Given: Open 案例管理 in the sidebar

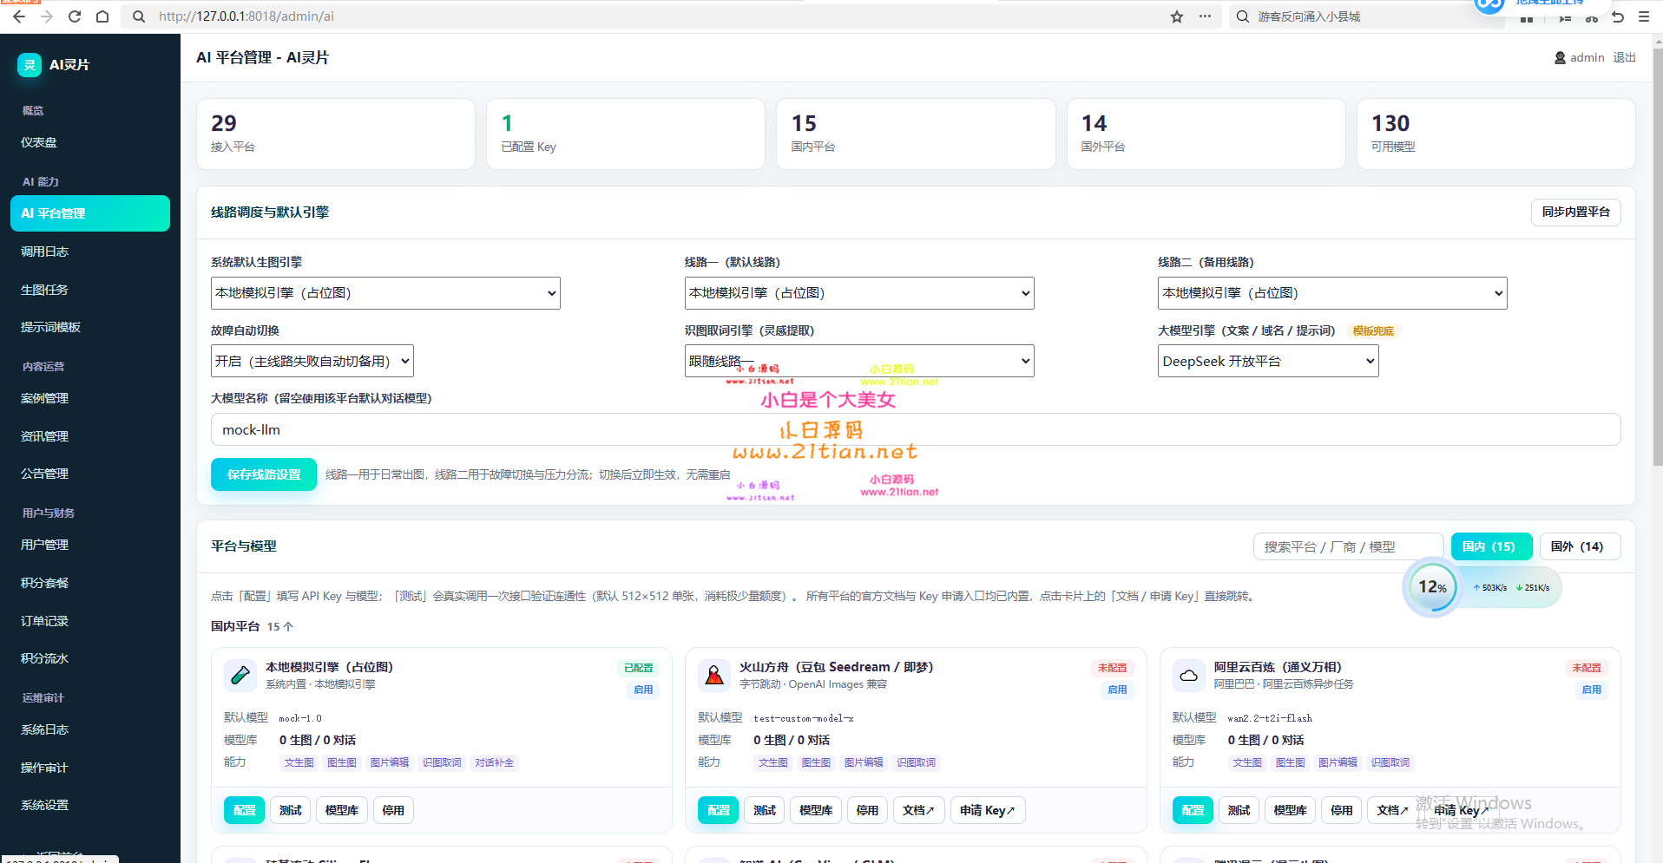Looking at the screenshot, I should click(90, 398).
